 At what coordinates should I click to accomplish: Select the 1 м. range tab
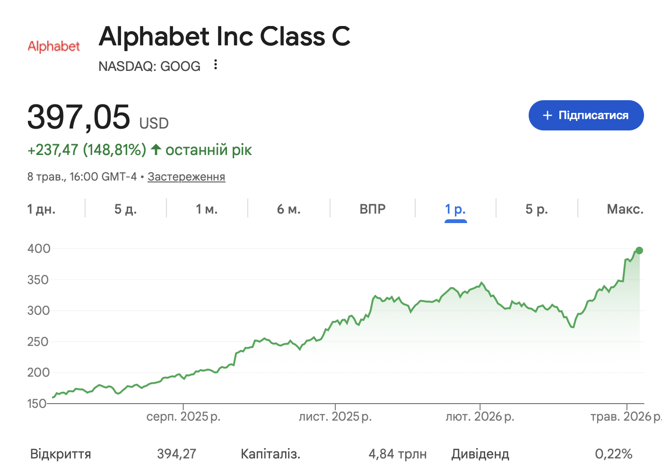tap(207, 209)
